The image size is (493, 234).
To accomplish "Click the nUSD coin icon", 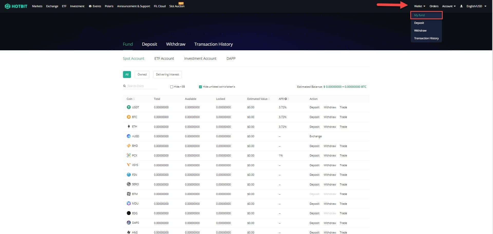I will point(129,136).
